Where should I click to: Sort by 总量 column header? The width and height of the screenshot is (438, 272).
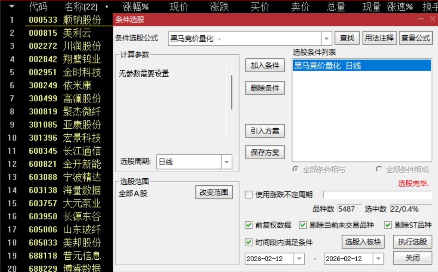pyautogui.click(x=336, y=6)
